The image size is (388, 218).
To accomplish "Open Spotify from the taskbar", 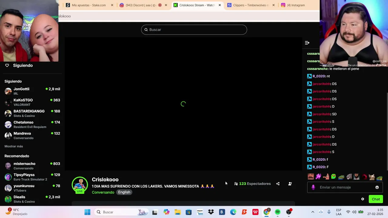I will click(278, 212).
